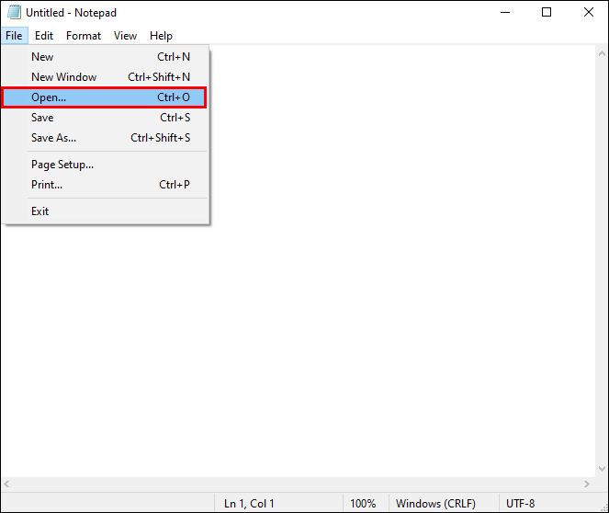609x513 pixels.
Task: Click the Notepad app icon in title bar
Action: click(x=14, y=12)
